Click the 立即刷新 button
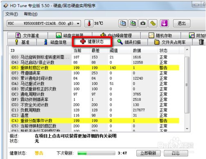This screenshot has width=206, height=159. tap(148, 153)
